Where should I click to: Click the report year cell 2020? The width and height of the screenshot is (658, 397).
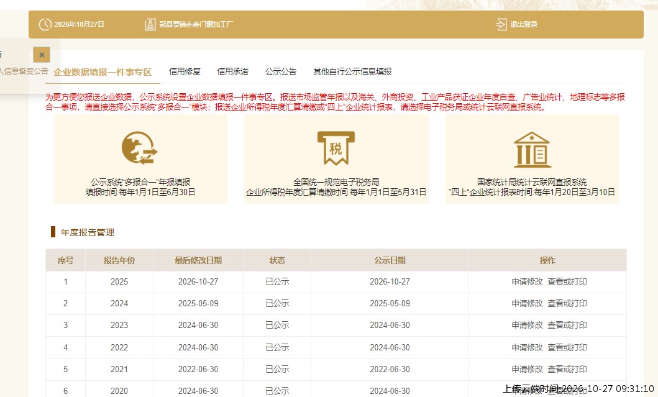(x=119, y=391)
